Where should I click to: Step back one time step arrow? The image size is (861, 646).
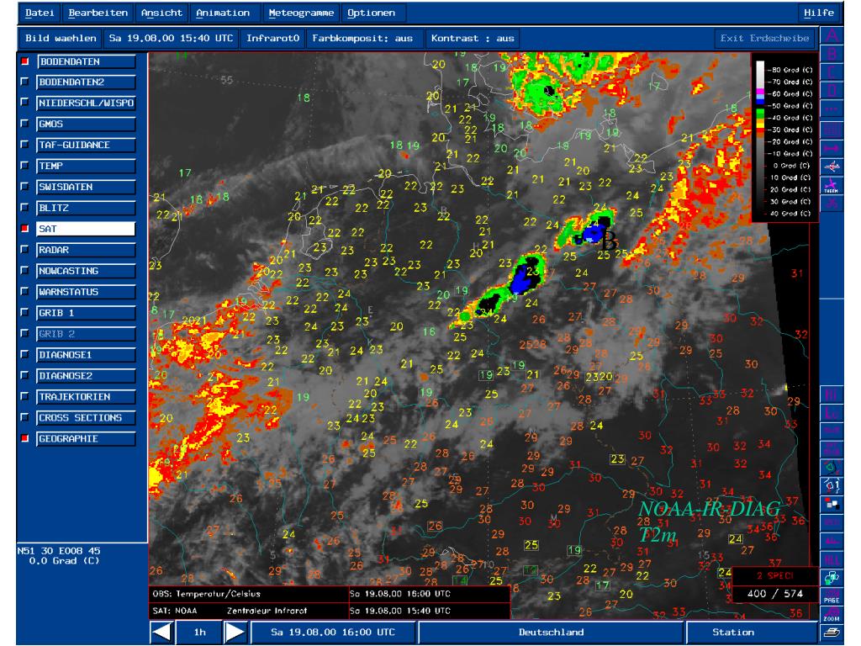click(x=161, y=632)
